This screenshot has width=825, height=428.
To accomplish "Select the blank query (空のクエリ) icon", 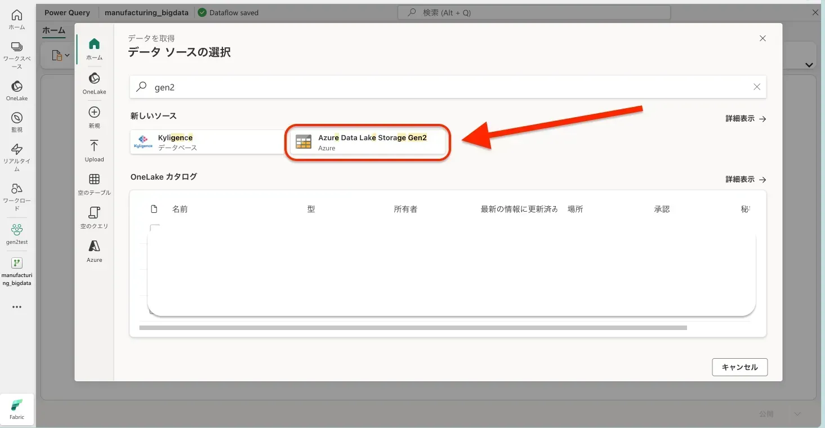I will [94, 217].
